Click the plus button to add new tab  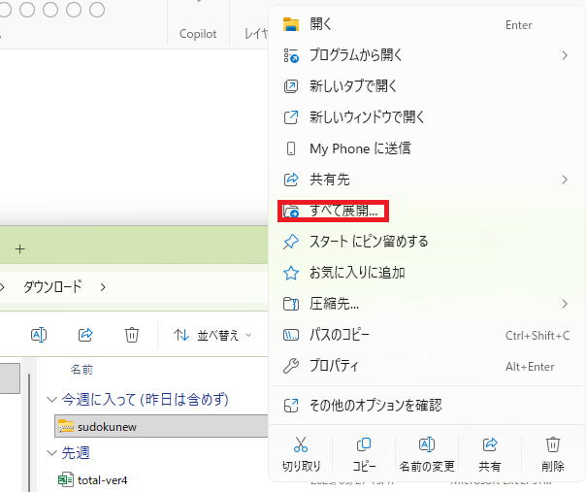[19, 248]
